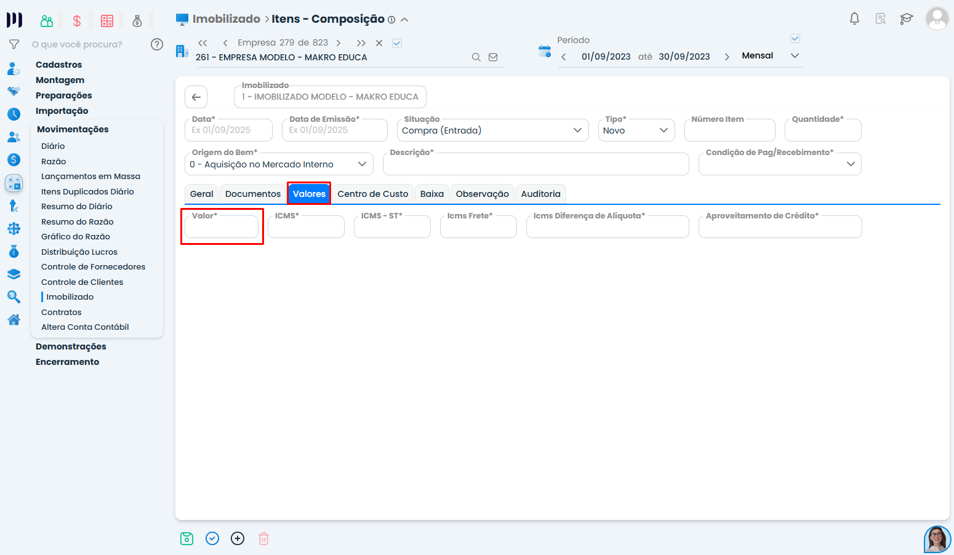
Task: Click the Valor input field
Action: point(222,228)
